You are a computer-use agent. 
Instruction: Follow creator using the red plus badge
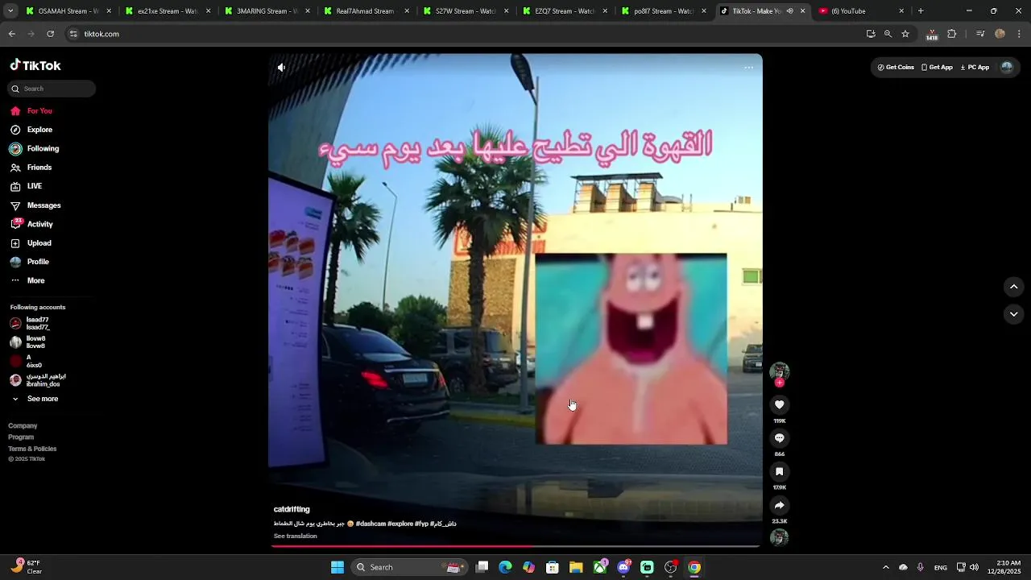(x=779, y=383)
